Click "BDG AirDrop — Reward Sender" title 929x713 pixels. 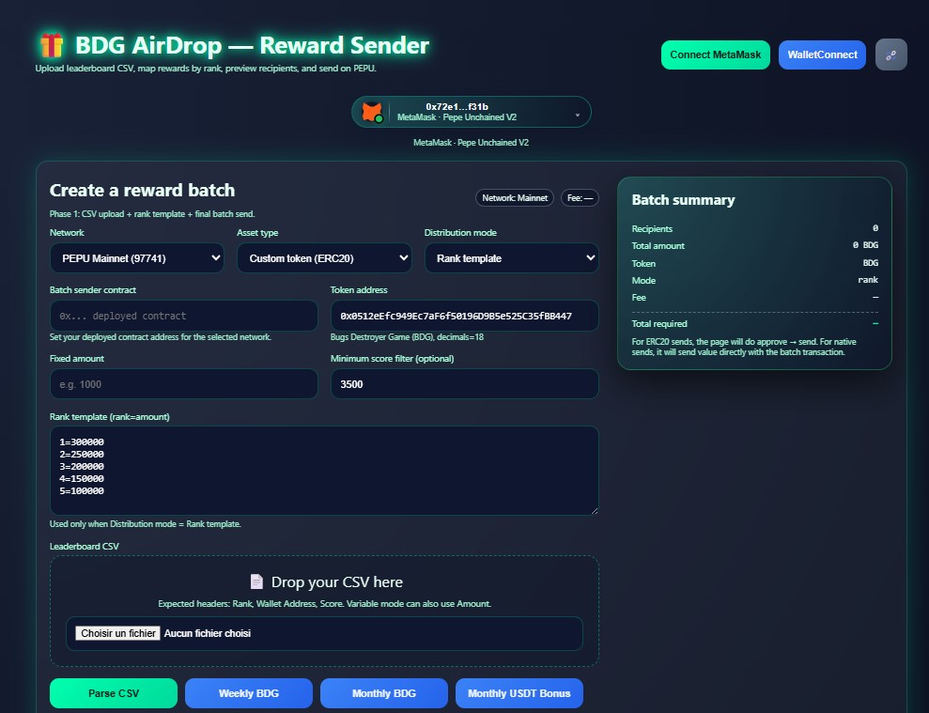coord(253,46)
